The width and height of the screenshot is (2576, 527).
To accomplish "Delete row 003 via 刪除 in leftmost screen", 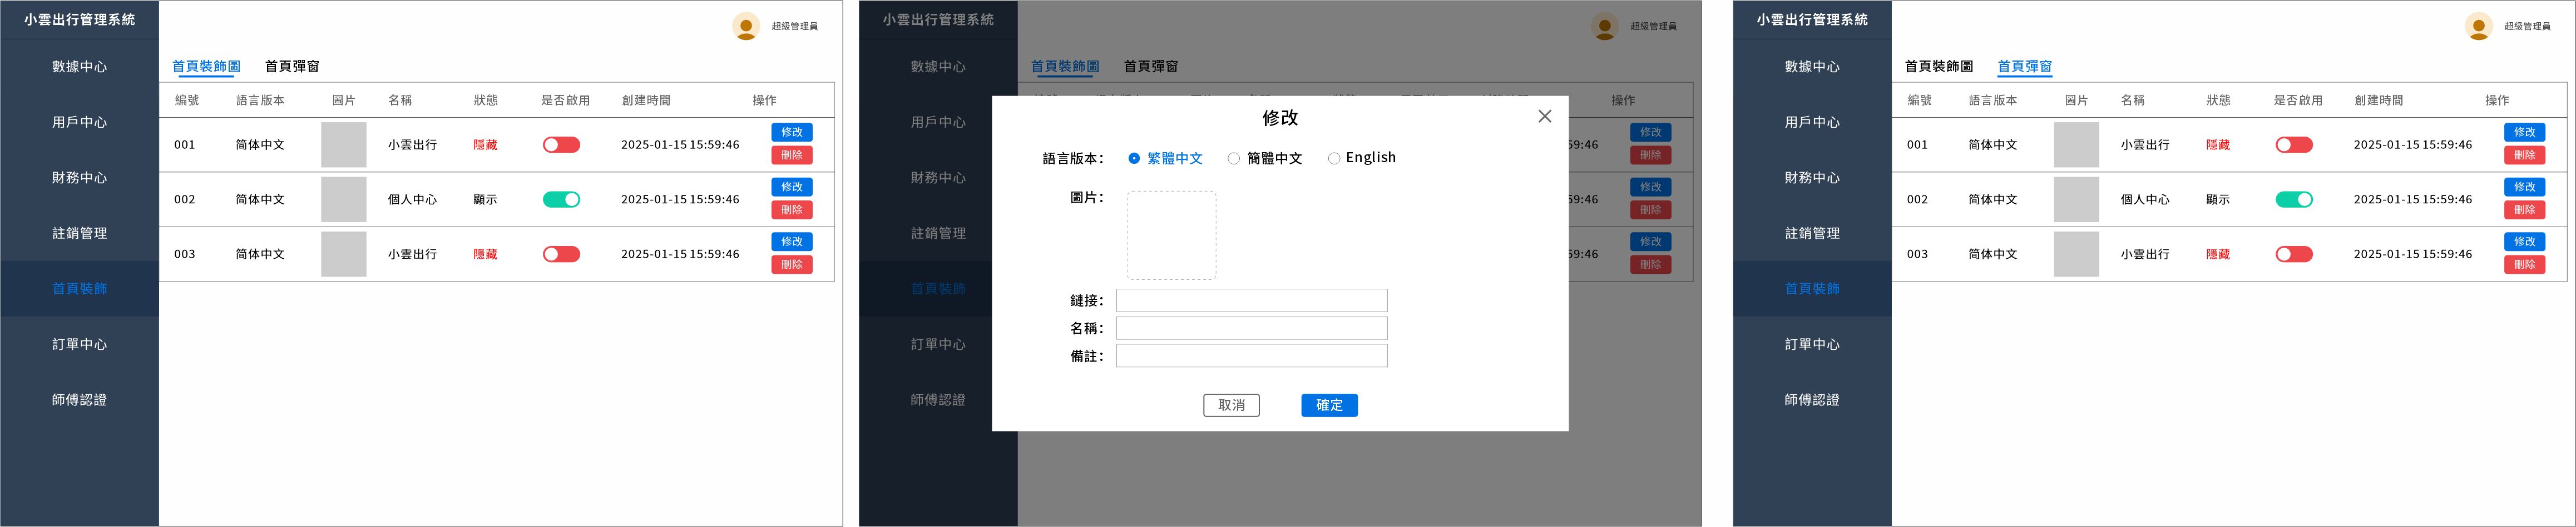I will coord(791,264).
